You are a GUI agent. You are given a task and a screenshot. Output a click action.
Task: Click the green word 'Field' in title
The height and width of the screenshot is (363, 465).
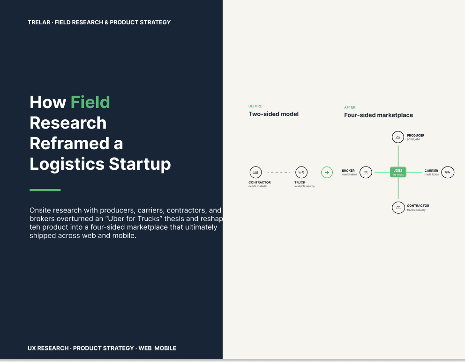click(90, 102)
